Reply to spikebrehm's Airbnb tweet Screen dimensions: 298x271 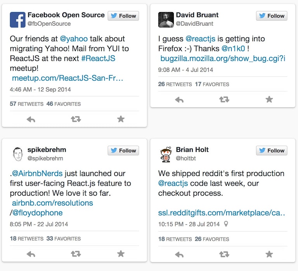[x=31, y=254]
